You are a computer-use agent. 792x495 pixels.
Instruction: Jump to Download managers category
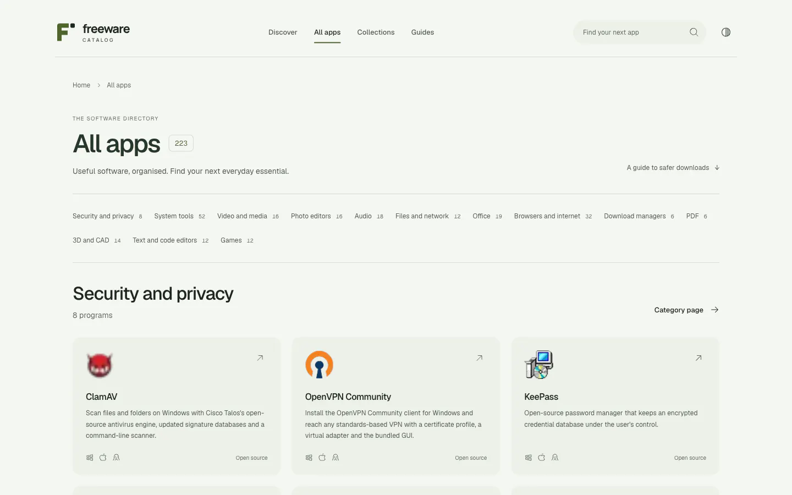tap(639, 216)
